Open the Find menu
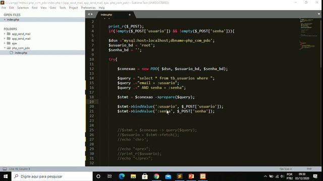 [35, 8]
